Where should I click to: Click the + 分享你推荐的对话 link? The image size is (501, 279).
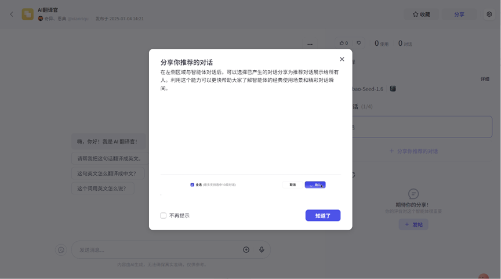click(413, 151)
